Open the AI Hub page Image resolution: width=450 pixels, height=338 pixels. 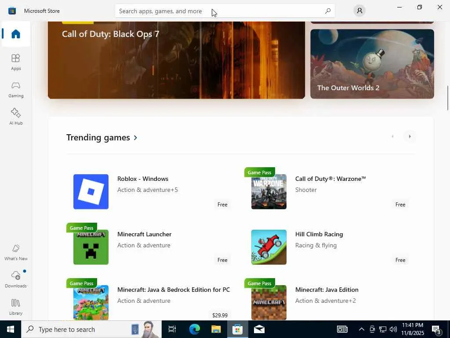(16, 117)
